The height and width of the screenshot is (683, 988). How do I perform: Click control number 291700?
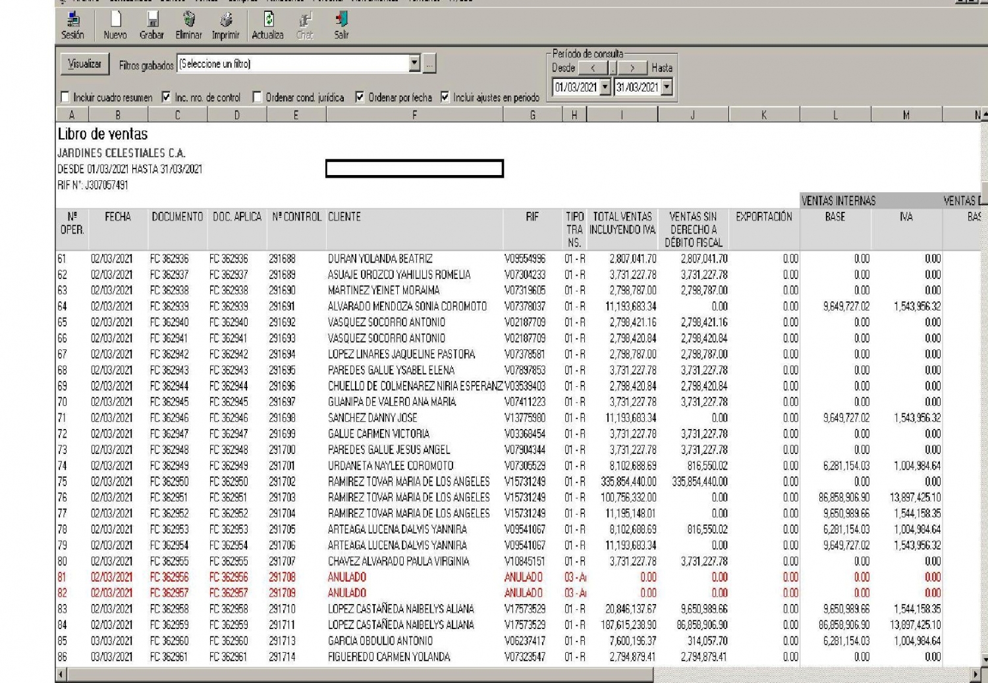282,449
